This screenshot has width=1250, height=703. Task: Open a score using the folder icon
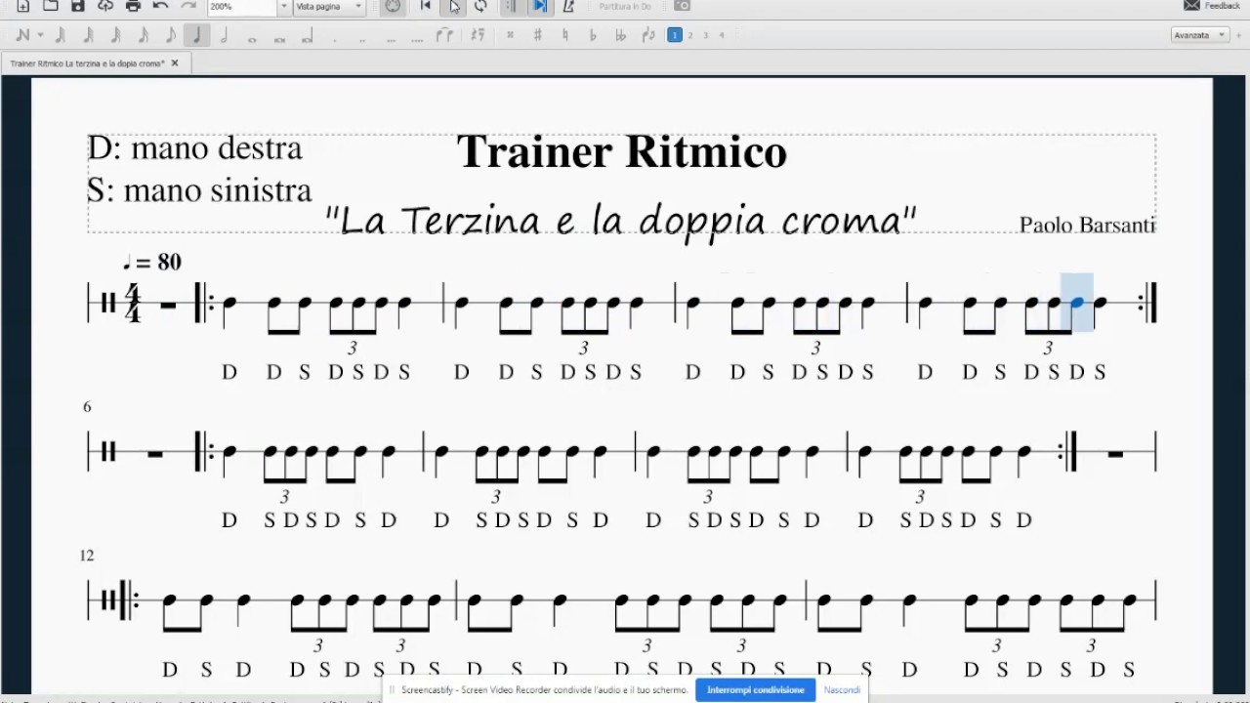pos(51,6)
